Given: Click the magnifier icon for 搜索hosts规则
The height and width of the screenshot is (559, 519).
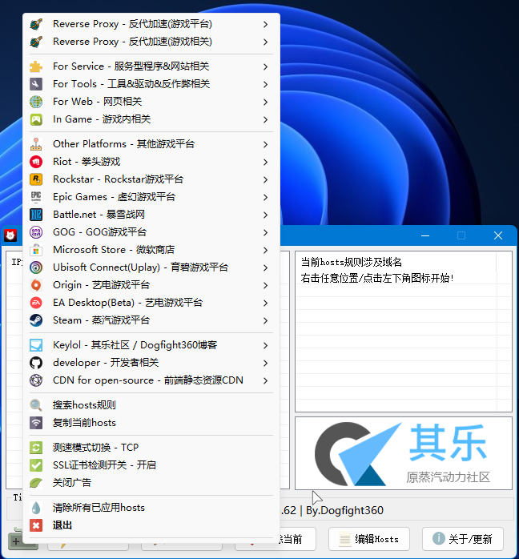Looking at the screenshot, I should click(36, 405).
